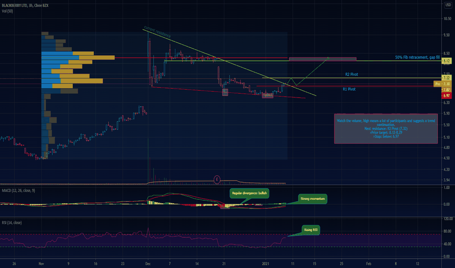The image size is (455, 268).
Task: Click the 'Dec' date on time axis
Action: pos(148,264)
